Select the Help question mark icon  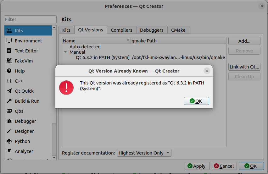[x=9, y=71]
